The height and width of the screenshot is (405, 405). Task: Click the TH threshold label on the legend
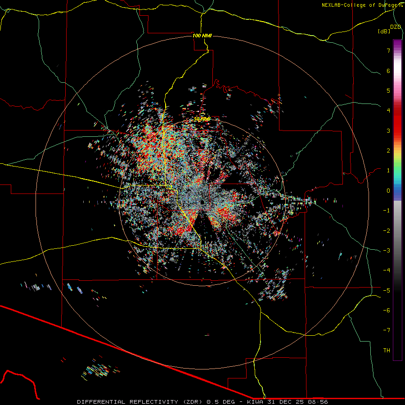pyautogui.click(x=387, y=350)
